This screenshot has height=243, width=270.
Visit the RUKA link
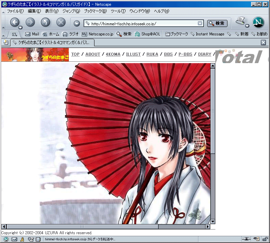(152, 54)
